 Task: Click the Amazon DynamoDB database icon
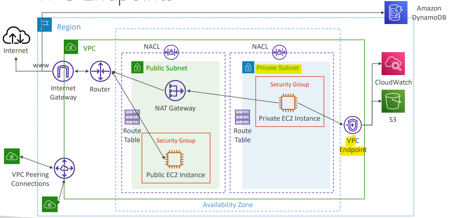point(396,12)
